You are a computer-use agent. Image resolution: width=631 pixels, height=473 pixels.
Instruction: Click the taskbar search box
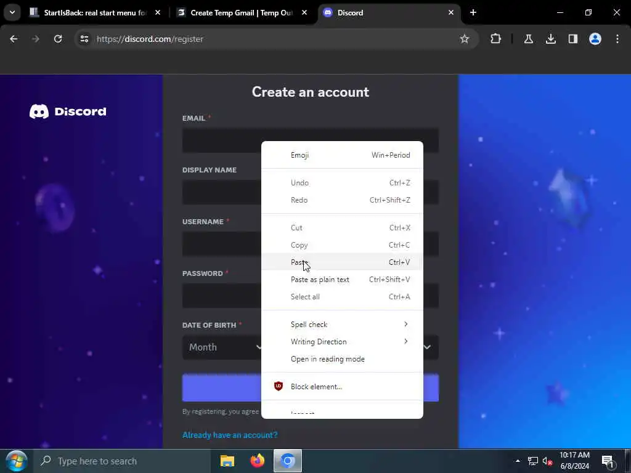point(122,461)
